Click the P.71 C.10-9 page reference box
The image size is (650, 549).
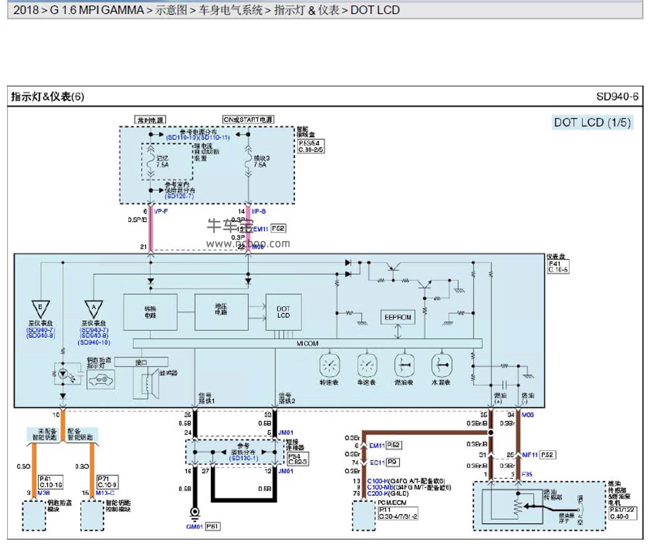pos(107,482)
